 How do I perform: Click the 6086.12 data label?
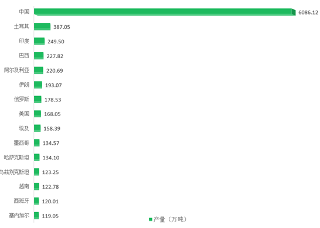click(308, 12)
